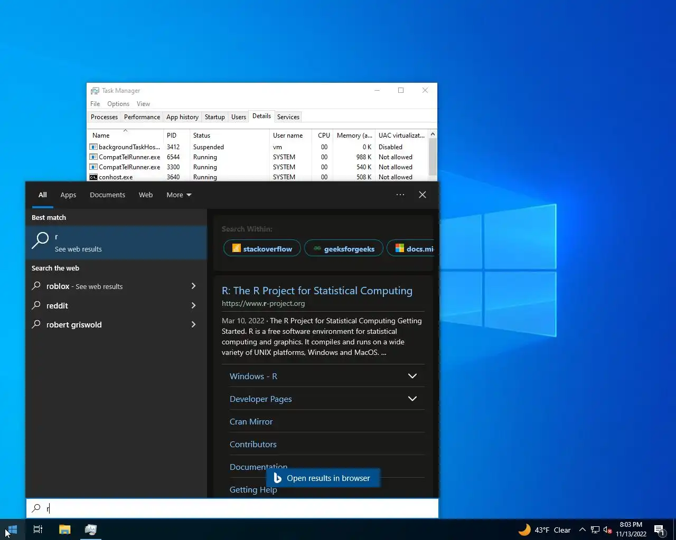Open the Cran Mirror link
This screenshot has height=540, width=676.
click(x=251, y=422)
